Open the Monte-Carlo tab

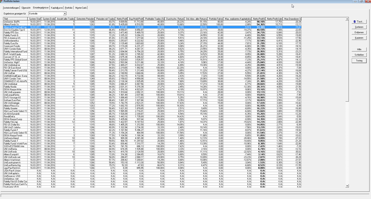pos(81,8)
